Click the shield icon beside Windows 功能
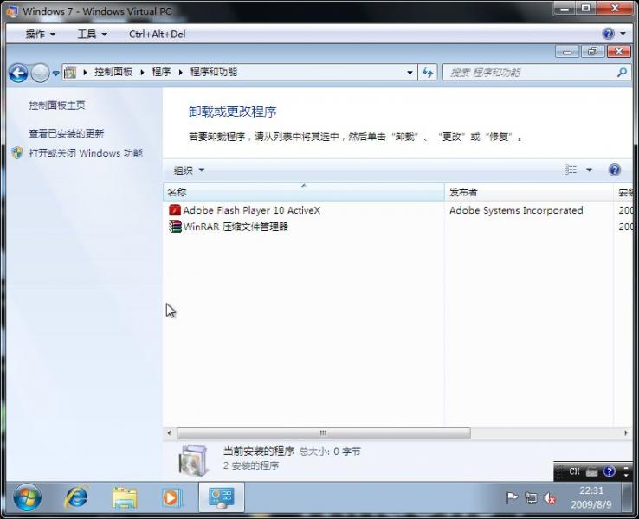Screen dimensions: 639x519 (x=17, y=153)
